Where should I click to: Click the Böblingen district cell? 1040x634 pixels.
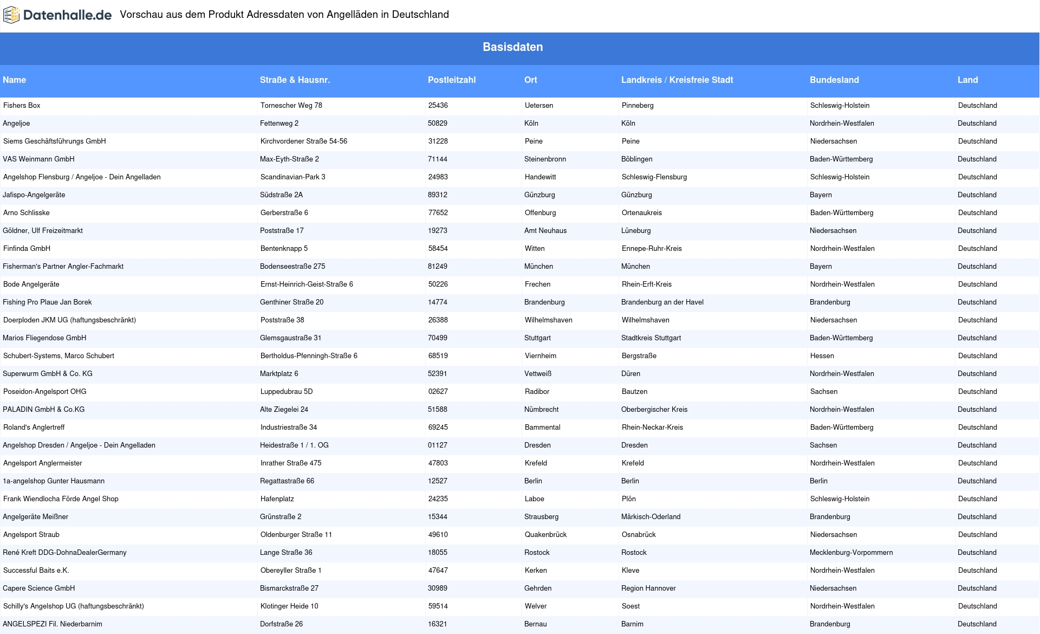637,159
